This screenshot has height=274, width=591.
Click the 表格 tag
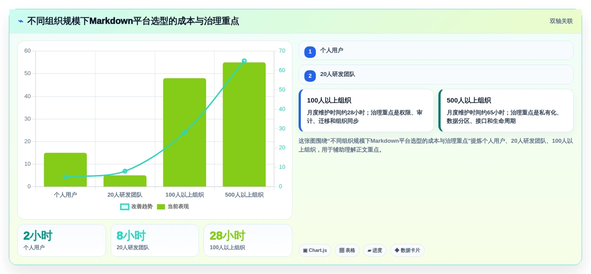point(347,250)
